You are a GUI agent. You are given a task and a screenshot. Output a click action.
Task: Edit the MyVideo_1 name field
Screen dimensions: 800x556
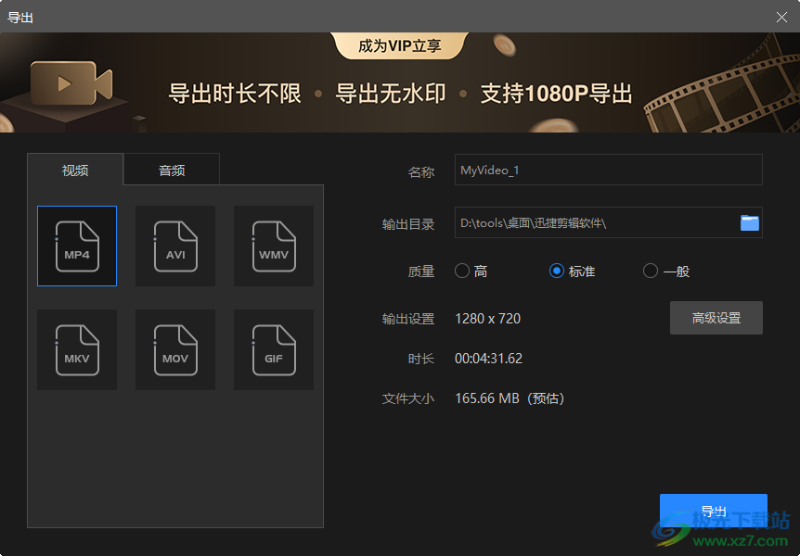[x=608, y=170]
